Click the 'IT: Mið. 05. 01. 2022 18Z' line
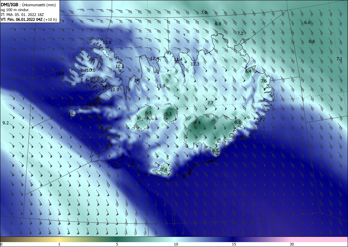This screenshot has width=348, height=247. pos(22,15)
